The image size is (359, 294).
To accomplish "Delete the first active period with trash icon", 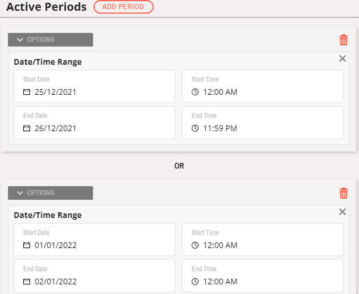I will click(x=344, y=40).
